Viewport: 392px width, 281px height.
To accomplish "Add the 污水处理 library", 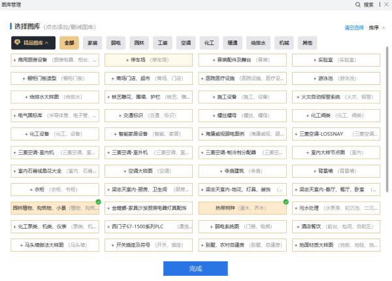I will [336, 208].
